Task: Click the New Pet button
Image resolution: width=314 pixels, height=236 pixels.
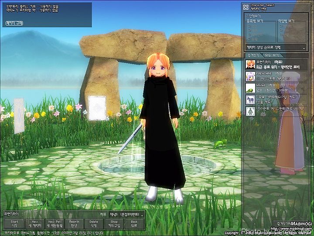Action: [55, 224]
